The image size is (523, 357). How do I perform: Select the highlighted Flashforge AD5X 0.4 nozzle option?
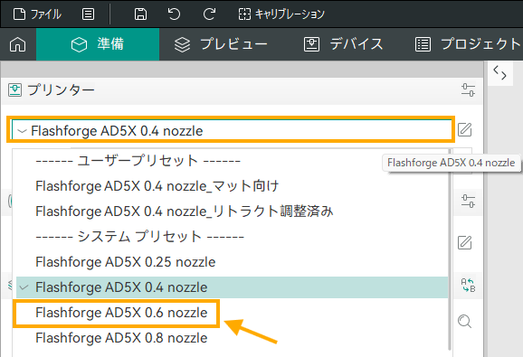coord(232,287)
